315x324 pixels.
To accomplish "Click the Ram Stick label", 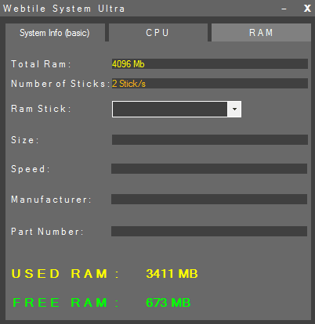I will (41, 109).
